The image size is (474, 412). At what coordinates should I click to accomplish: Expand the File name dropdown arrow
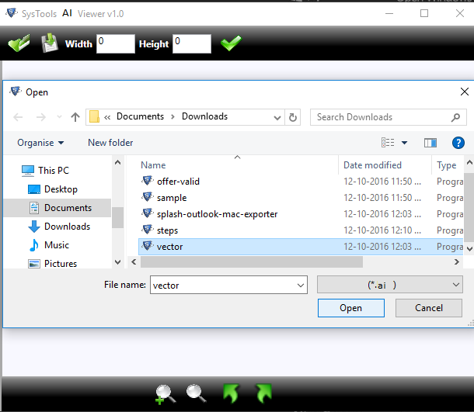[x=301, y=286]
